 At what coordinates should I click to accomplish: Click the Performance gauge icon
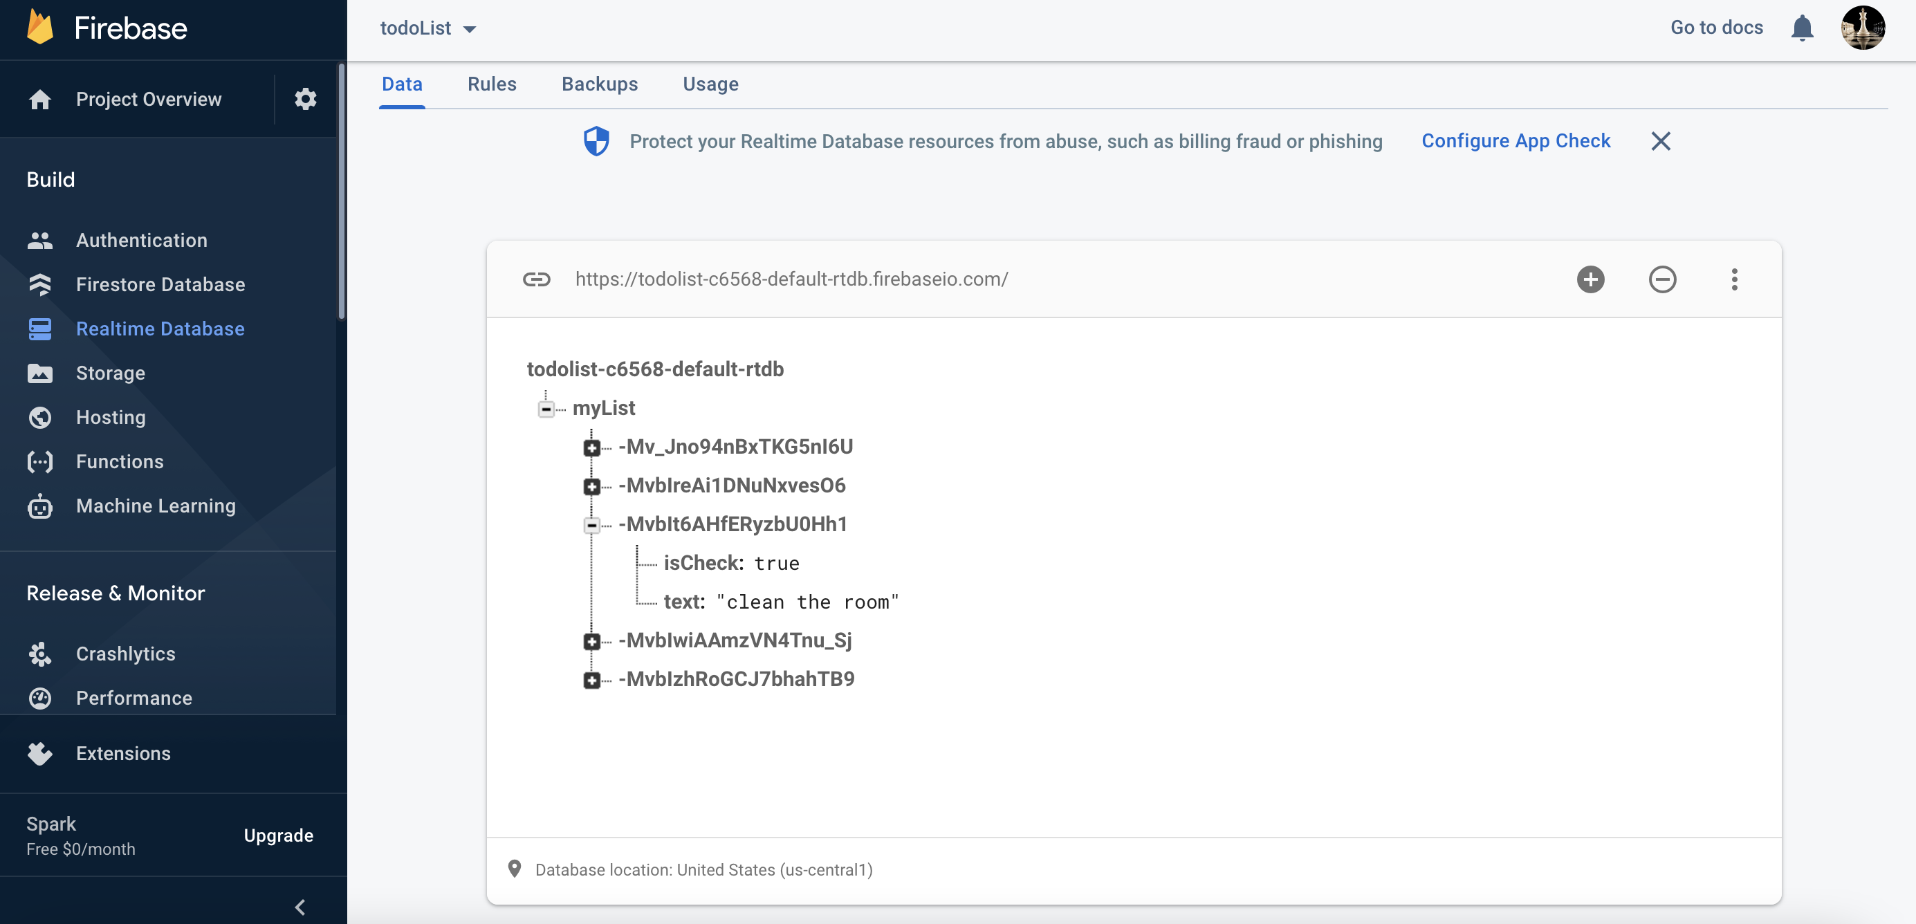(40, 698)
